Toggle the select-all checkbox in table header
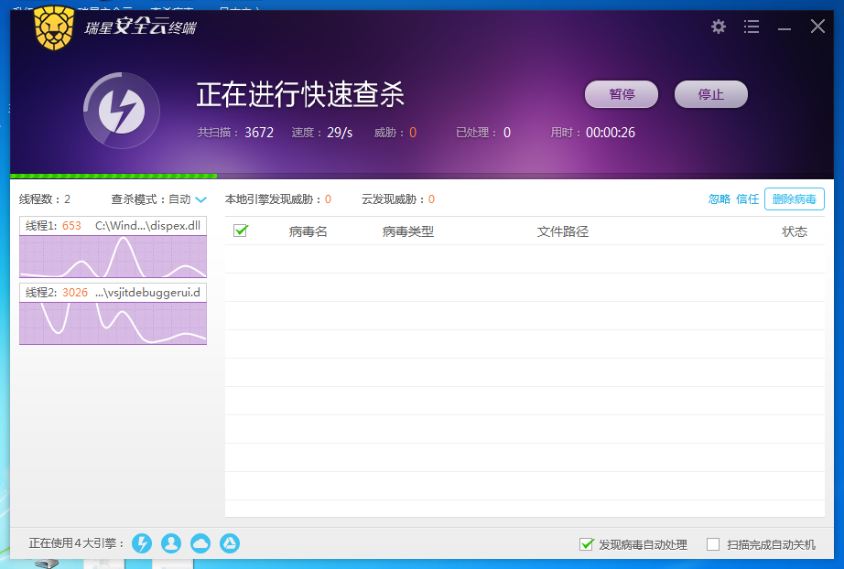This screenshot has height=569, width=844. coord(241,231)
